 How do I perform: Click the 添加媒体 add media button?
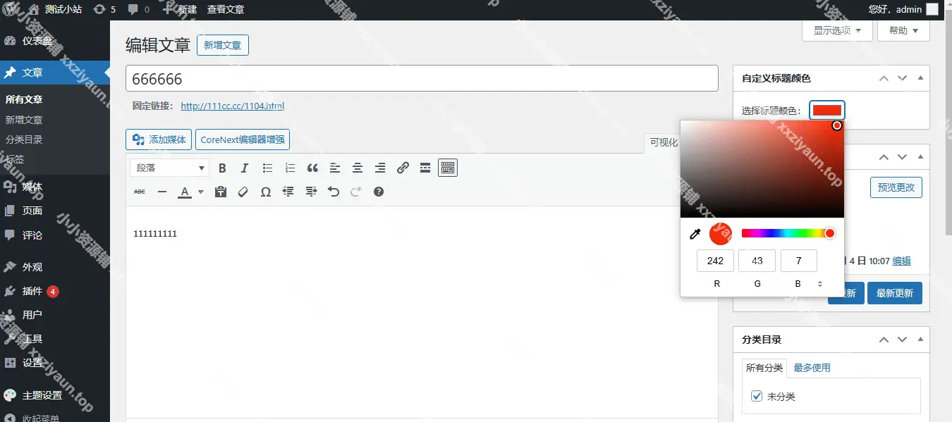[159, 139]
